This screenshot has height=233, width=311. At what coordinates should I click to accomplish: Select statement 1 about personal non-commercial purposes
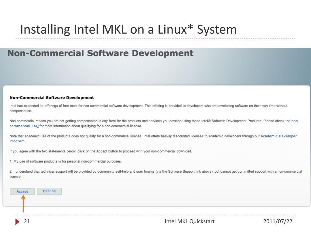66,161
